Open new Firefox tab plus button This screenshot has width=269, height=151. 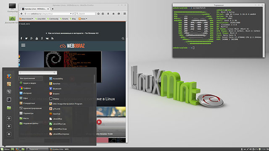(53, 9)
